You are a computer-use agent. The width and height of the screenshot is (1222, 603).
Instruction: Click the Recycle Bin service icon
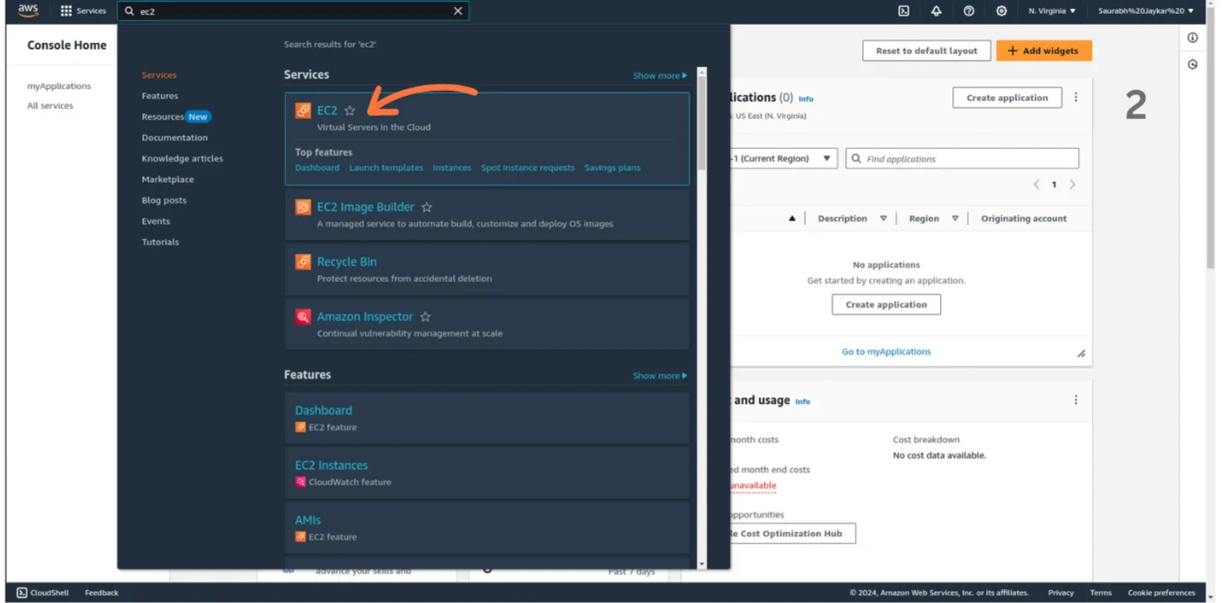(x=303, y=261)
